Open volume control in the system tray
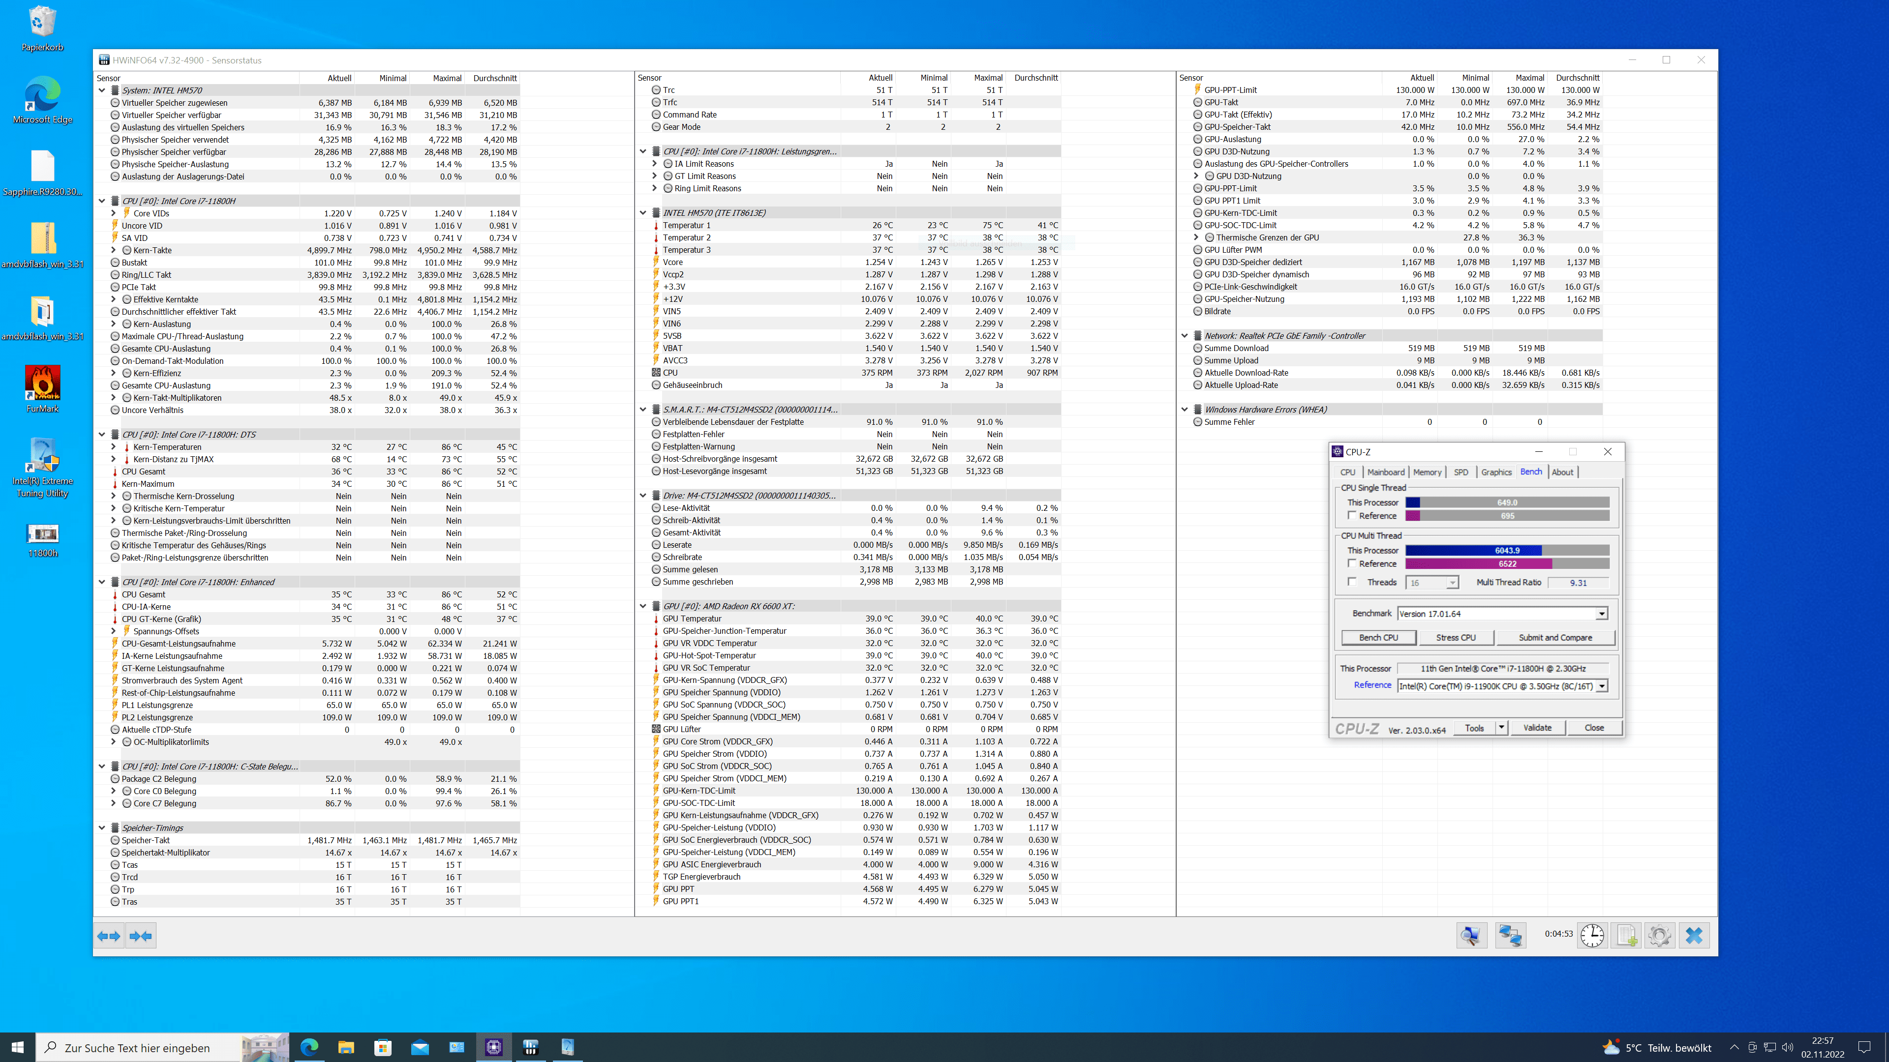Image resolution: width=1889 pixels, height=1062 pixels. coord(1787,1047)
